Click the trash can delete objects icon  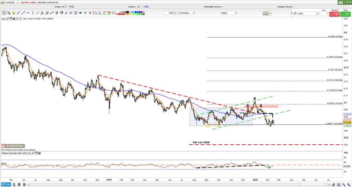[x=56, y=13]
